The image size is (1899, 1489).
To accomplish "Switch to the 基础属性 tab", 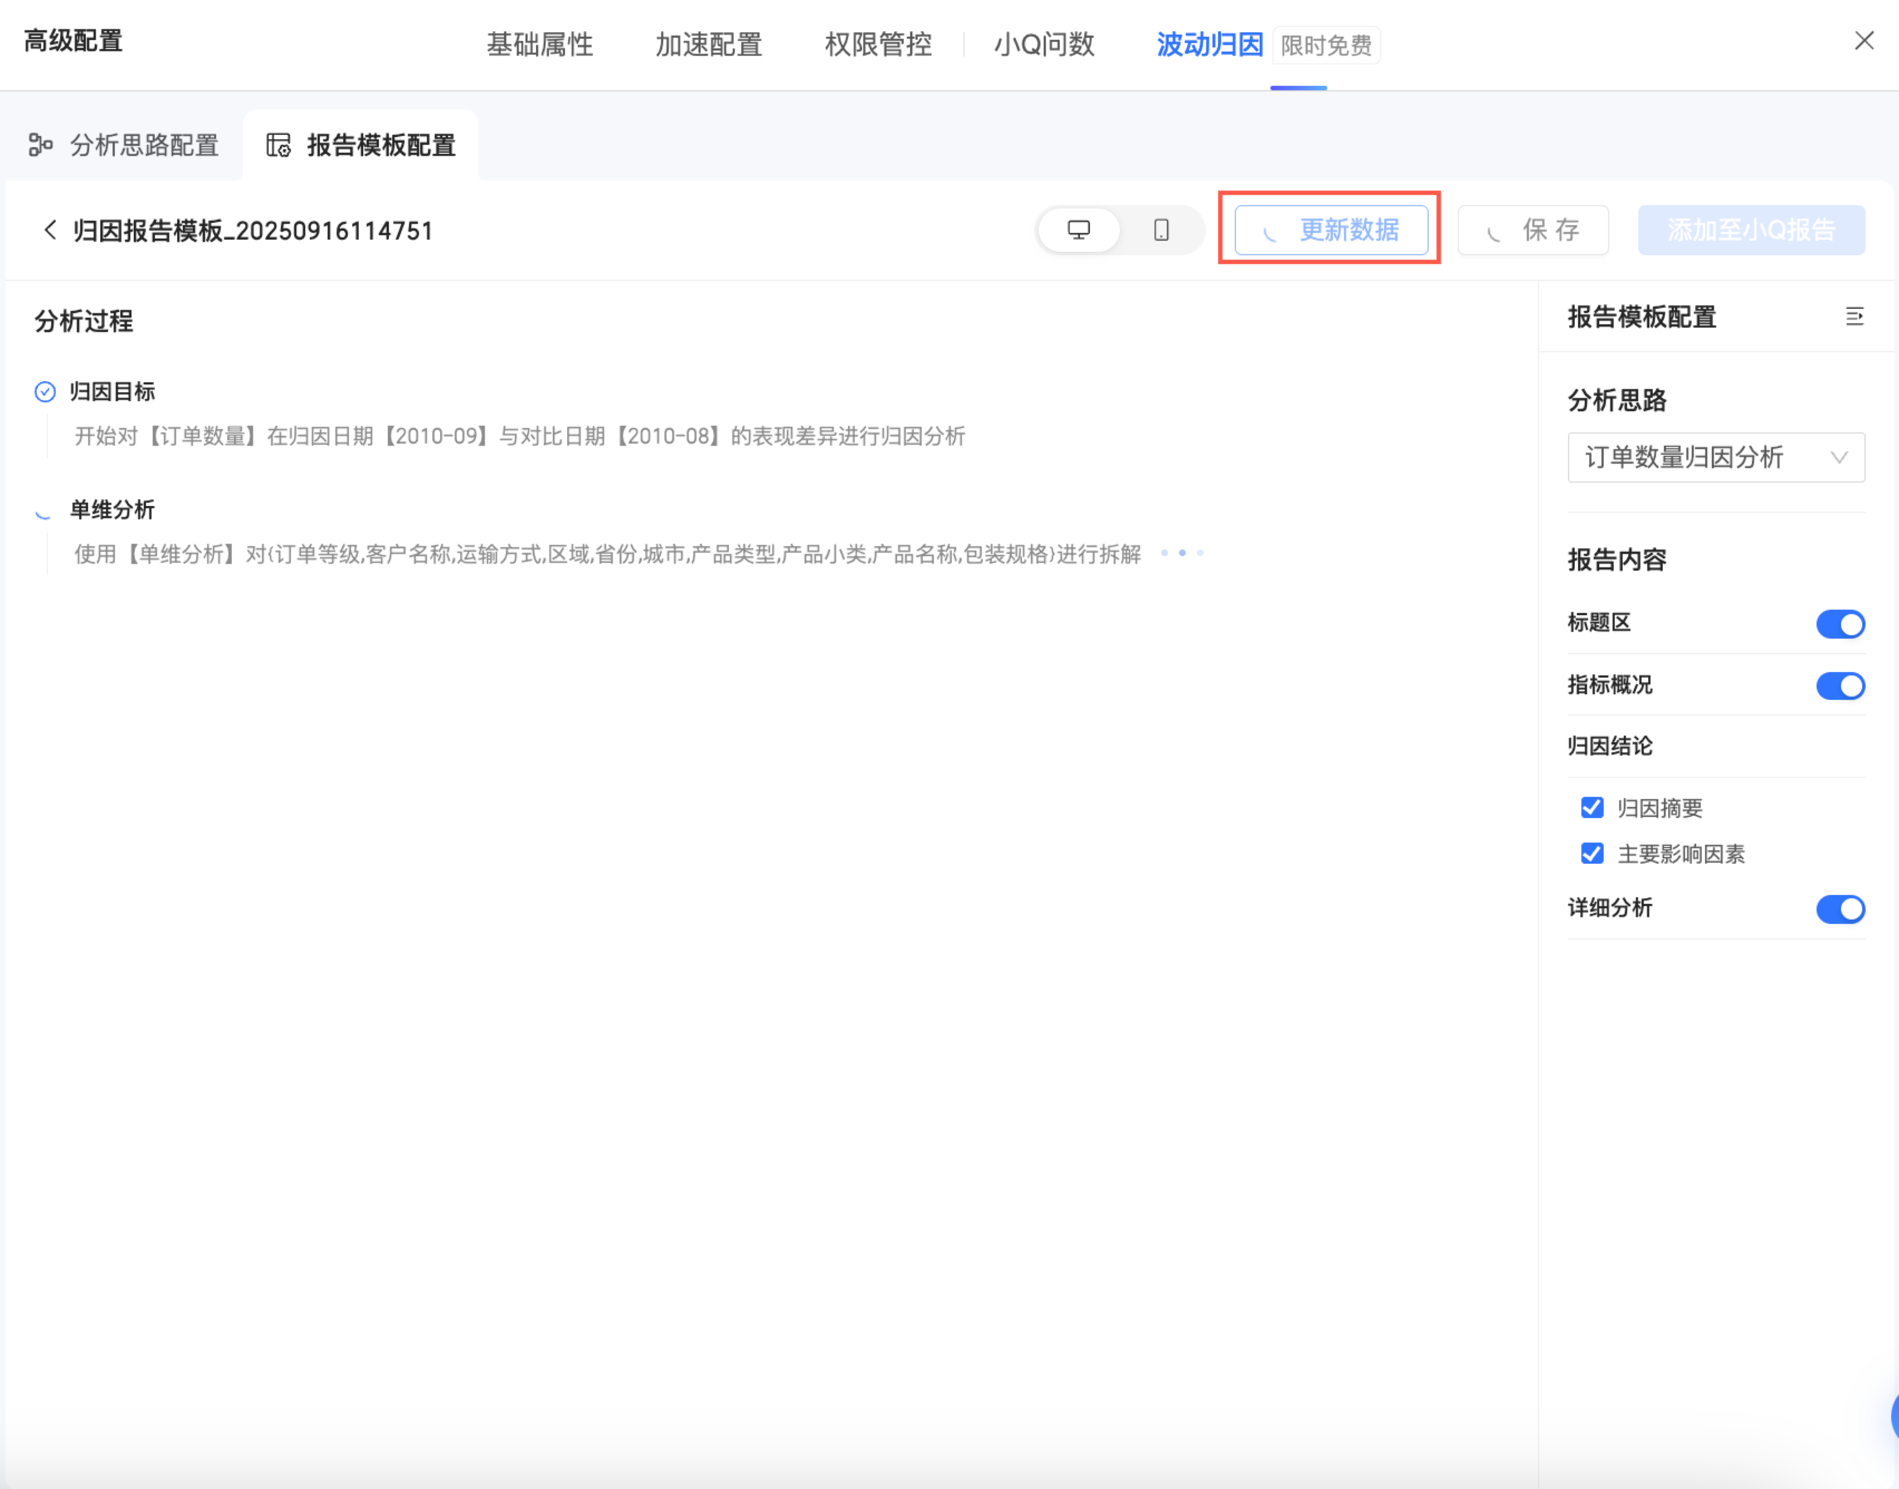I will 539,45.
